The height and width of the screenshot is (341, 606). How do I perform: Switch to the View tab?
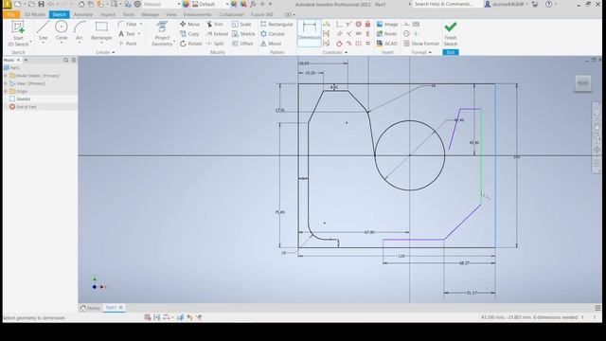(x=170, y=15)
